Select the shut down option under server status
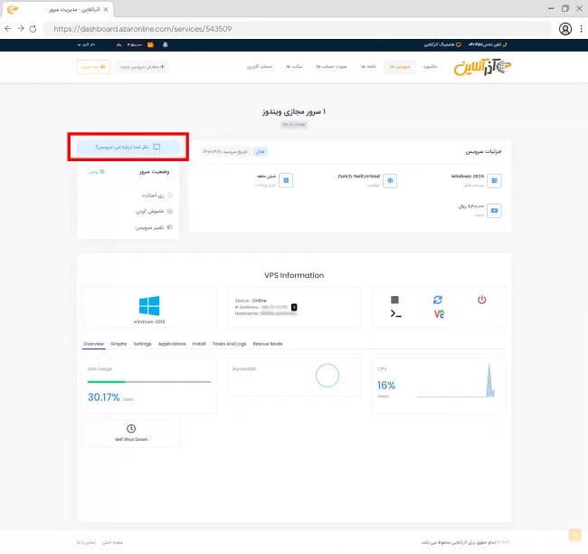Screen dimensions: 588x554 [x=154, y=211]
